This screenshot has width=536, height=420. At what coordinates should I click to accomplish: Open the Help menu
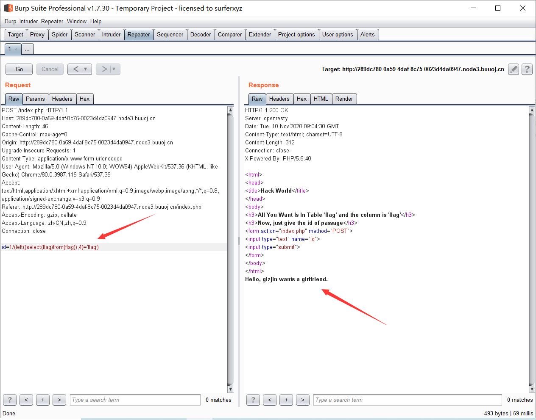pos(96,21)
